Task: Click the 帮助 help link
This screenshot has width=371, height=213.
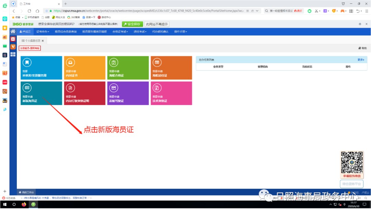Action: pos(362,48)
